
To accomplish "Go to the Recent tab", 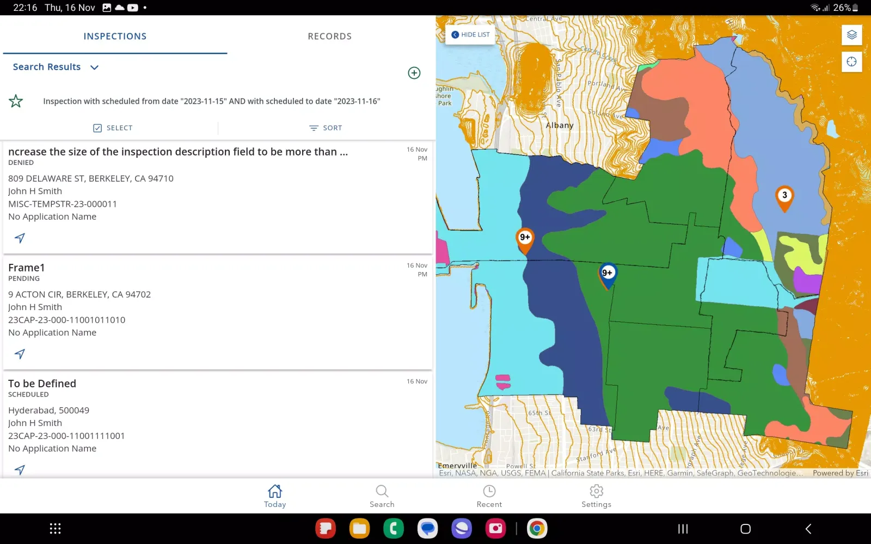I will click(489, 496).
